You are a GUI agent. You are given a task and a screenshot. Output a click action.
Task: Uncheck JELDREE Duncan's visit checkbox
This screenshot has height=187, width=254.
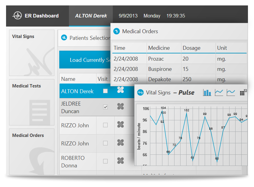(x=105, y=106)
